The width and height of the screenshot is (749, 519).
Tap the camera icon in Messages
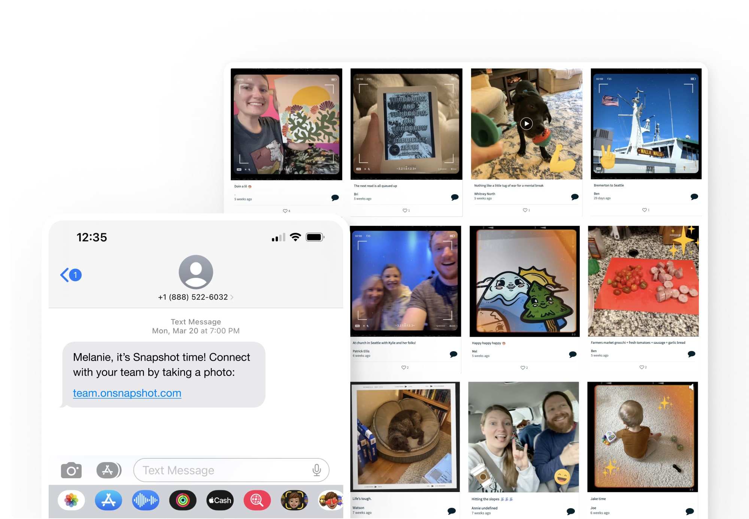(x=71, y=470)
